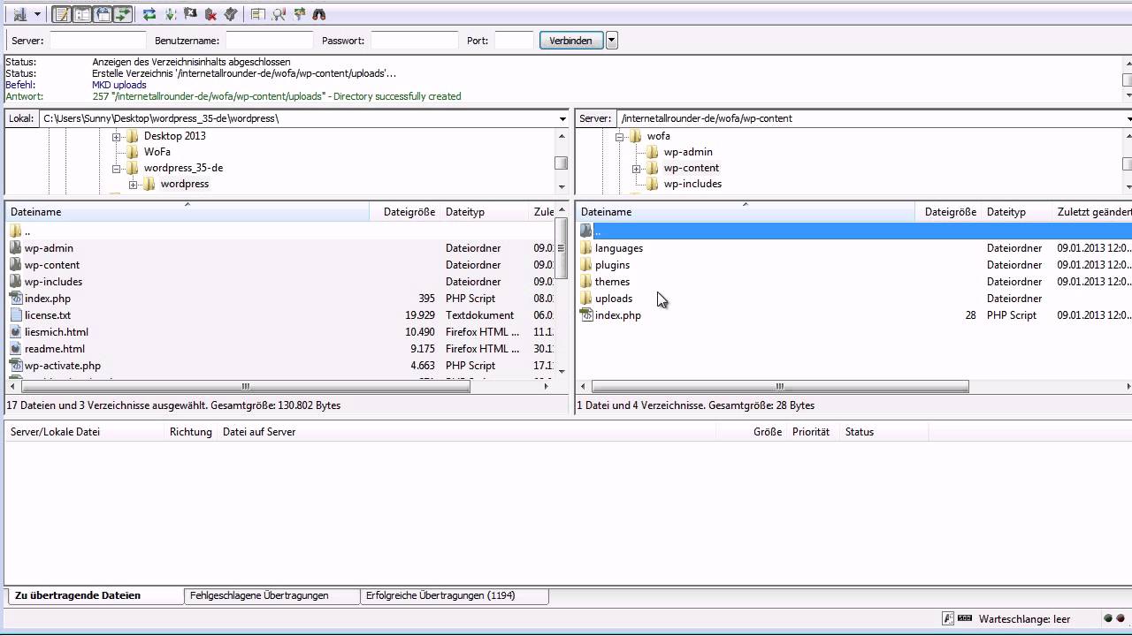Click the remote Dateityp column header
Viewport: 1132px width, 636px height.
[x=1017, y=212]
